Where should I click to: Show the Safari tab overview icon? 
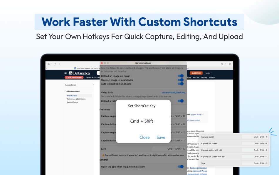point(230,64)
